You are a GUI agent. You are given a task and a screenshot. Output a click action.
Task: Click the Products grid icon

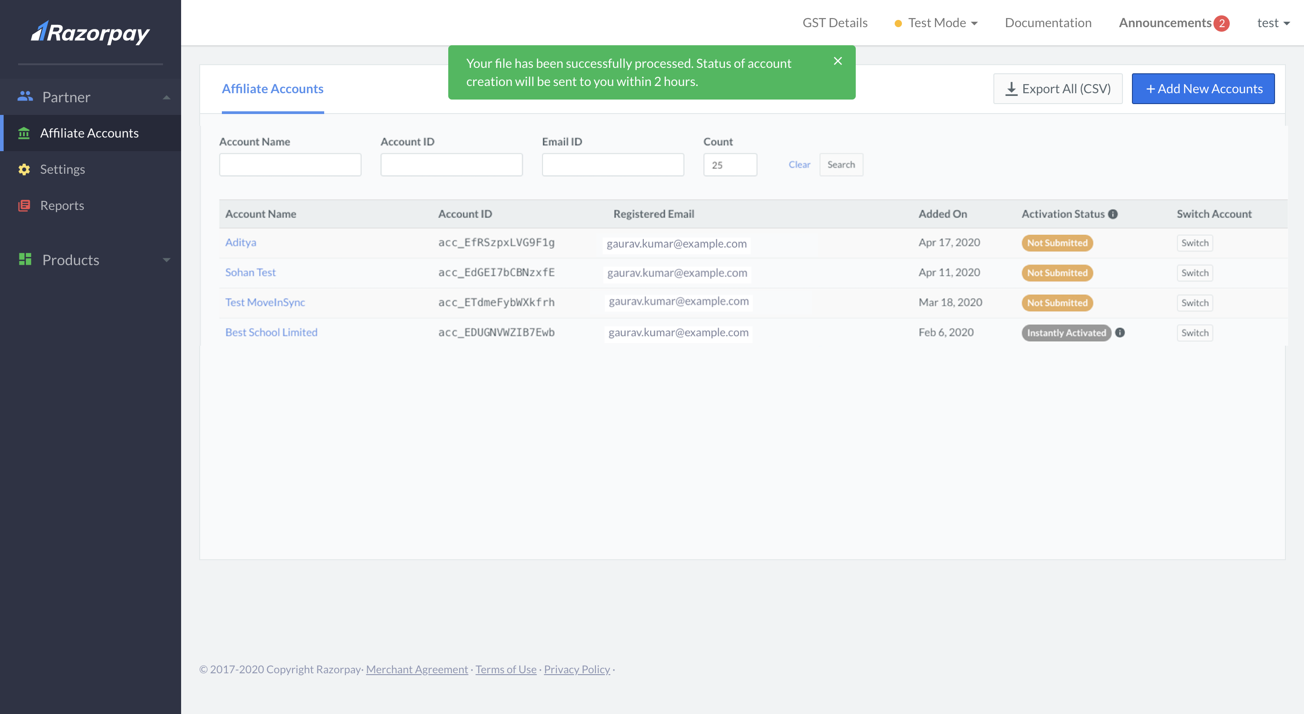click(x=25, y=260)
